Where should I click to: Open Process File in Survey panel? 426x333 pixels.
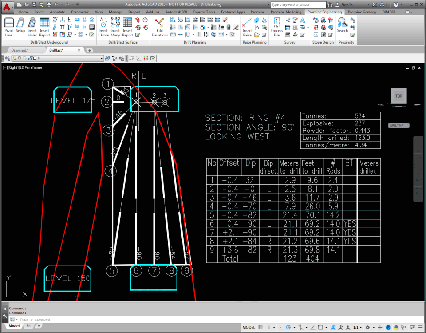(x=276, y=27)
